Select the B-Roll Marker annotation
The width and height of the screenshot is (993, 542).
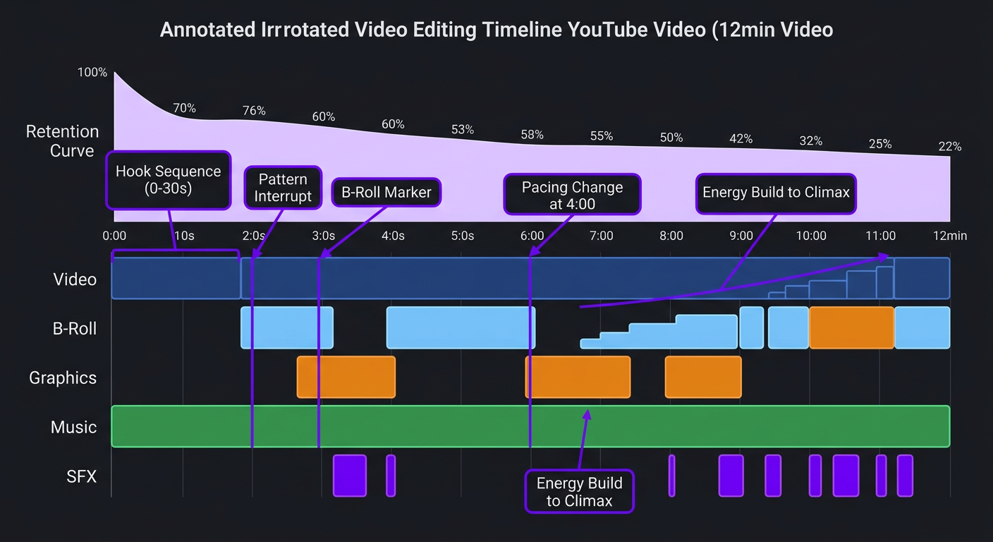(x=386, y=191)
